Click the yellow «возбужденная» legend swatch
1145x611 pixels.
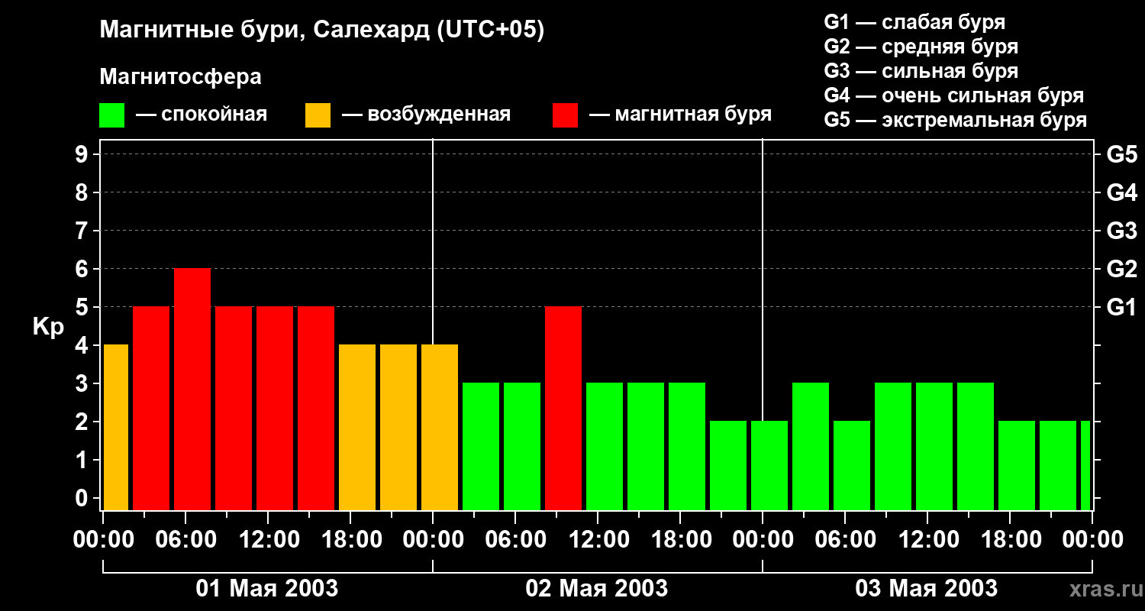tap(318, 115)
